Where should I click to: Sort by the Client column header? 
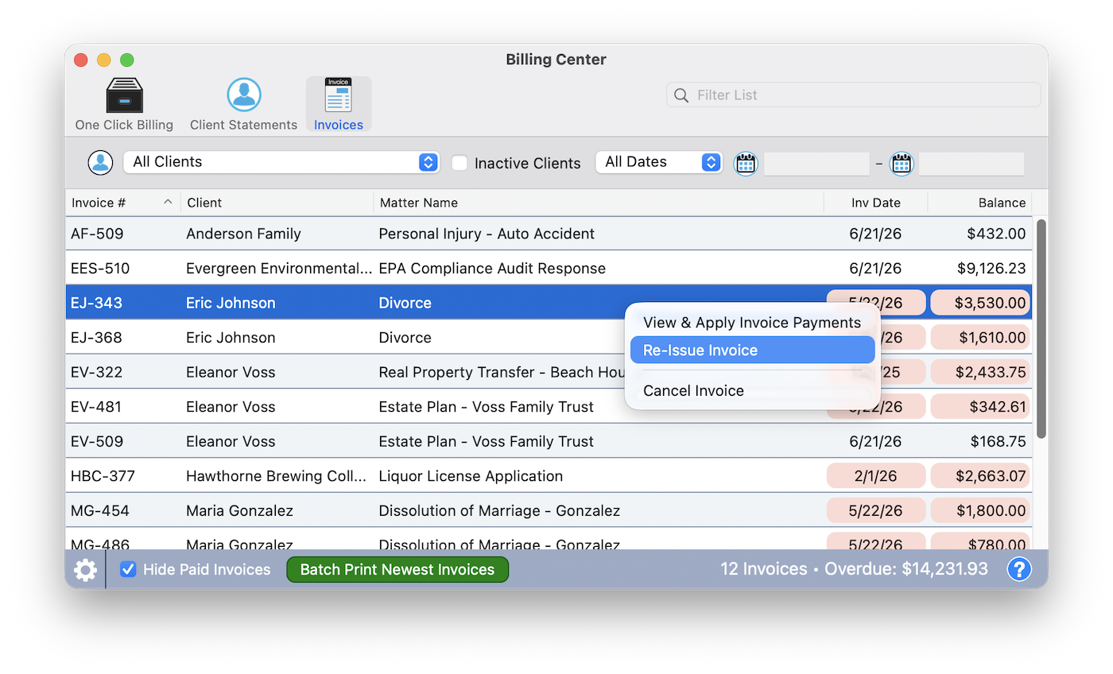pyautogui.click(x=277, y=203)
